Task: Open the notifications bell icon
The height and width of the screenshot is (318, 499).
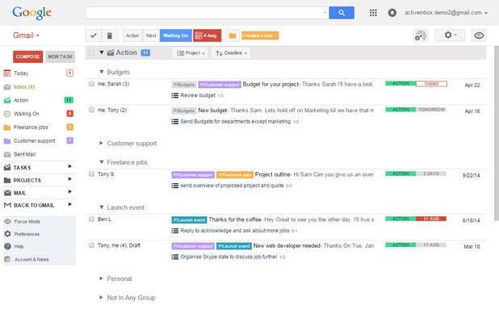Action: (x=392, y=13)
